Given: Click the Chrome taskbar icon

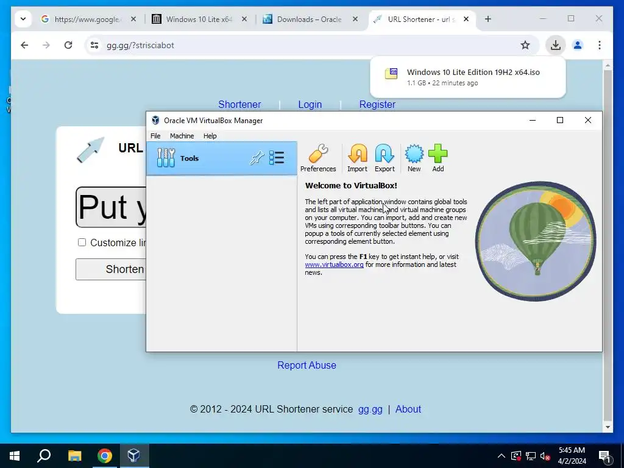Looking at the screenshot, I should pos(105,456).
